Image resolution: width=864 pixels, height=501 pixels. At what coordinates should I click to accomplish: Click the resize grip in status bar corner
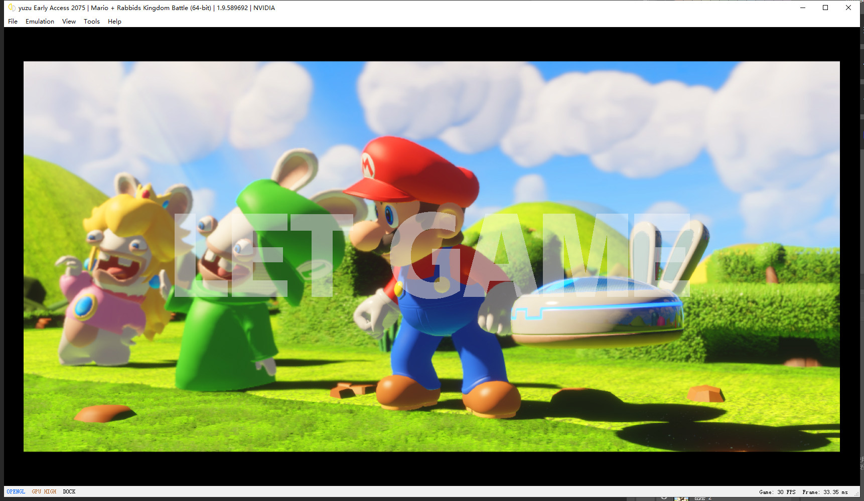(856, 494)
